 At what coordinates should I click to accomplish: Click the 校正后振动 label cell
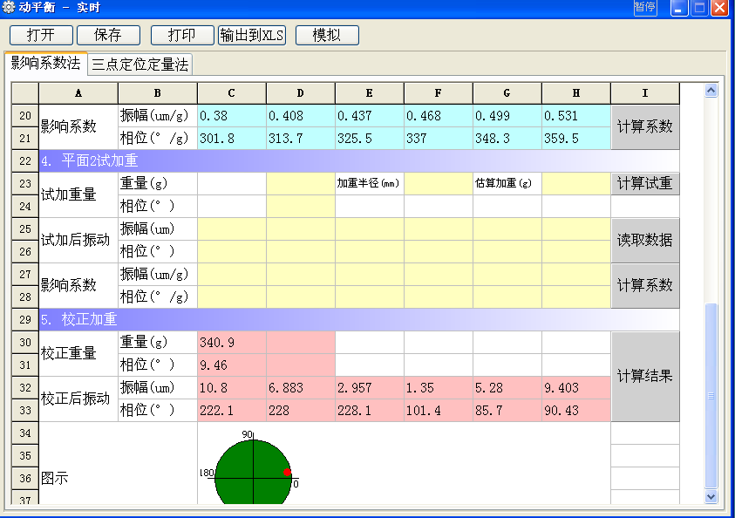78,399
